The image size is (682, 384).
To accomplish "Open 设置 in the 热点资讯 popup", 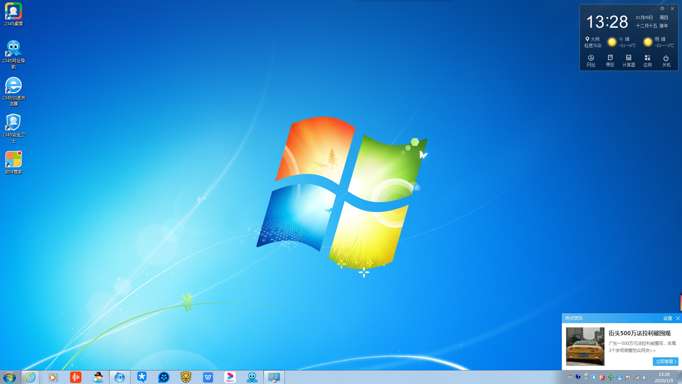I will [667, 319].
